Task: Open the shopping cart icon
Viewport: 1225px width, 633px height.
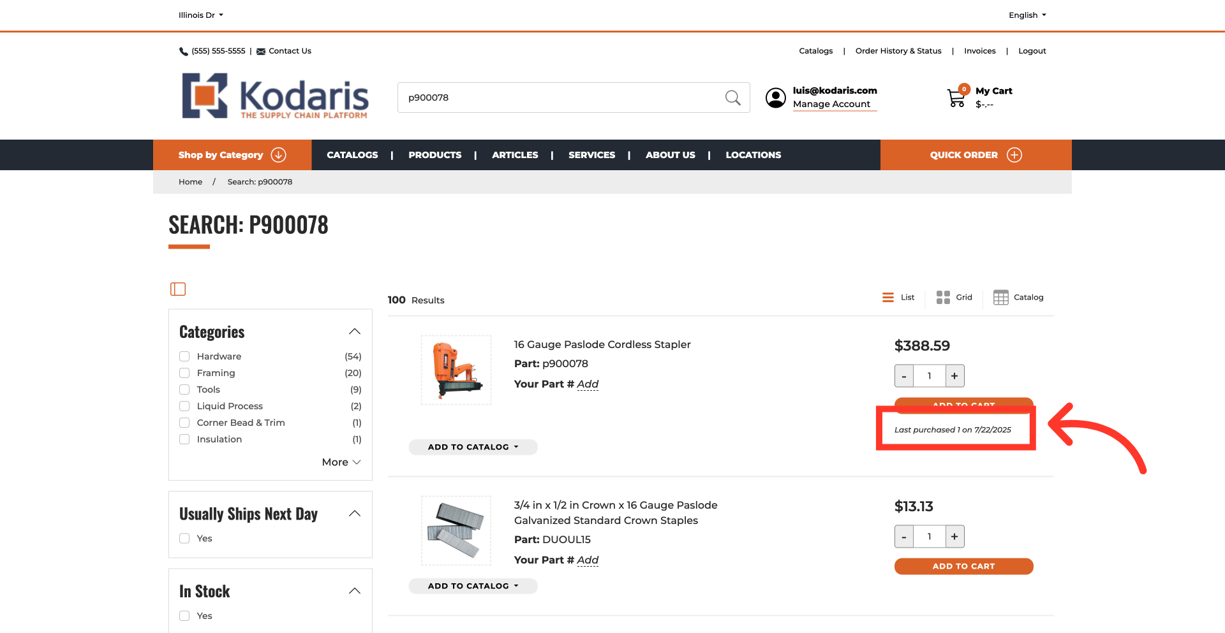Action: (x=956, y=98)
